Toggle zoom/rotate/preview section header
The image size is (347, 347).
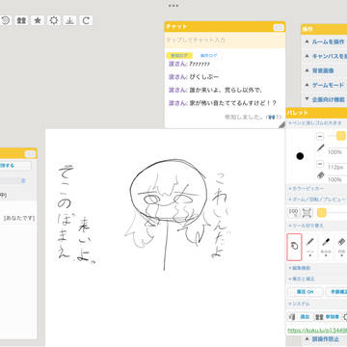click(x=316, y=200)
